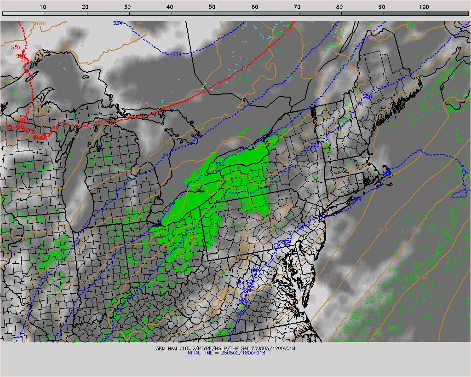Click the 20-30 cloud cover scale segment
This screenshot has height=377, width=471.
pos(109,13)
